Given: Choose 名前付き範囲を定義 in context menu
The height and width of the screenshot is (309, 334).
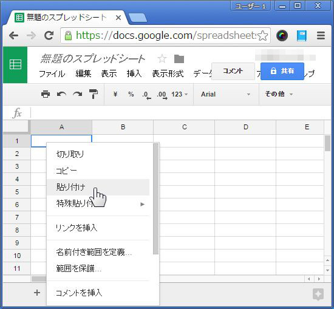Looking at the screenshot, I should [x=98, y=253].
